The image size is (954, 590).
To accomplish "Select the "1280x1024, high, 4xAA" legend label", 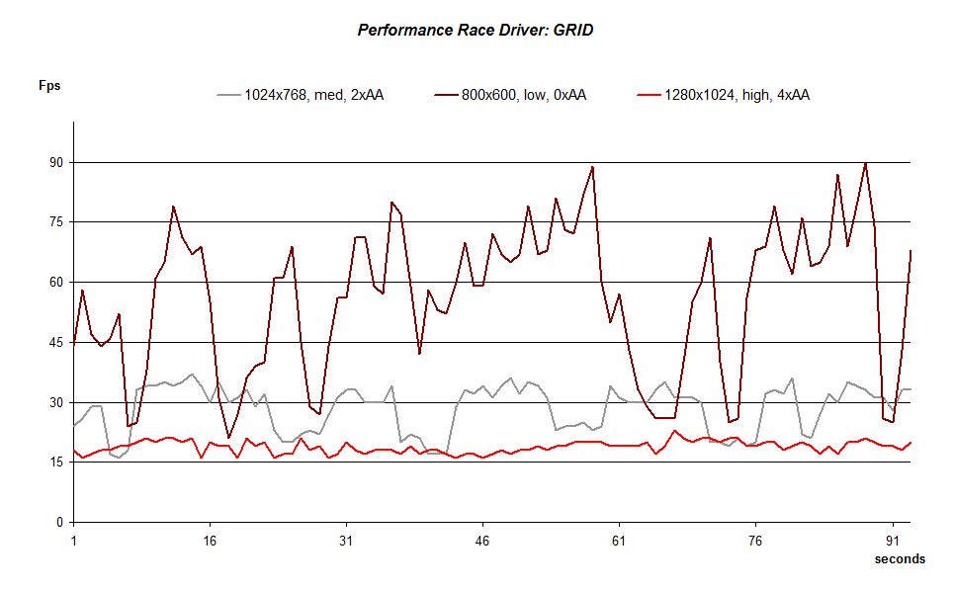I will (x=737, y=95).
